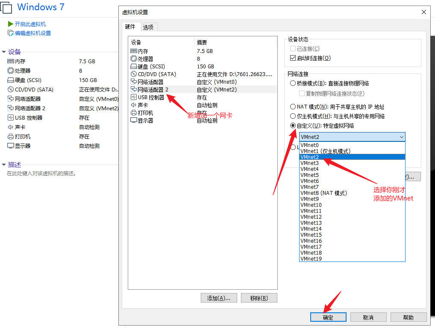Choose VMnet3 from the dropdown list
435x329 pixels.
coord(352,163)
